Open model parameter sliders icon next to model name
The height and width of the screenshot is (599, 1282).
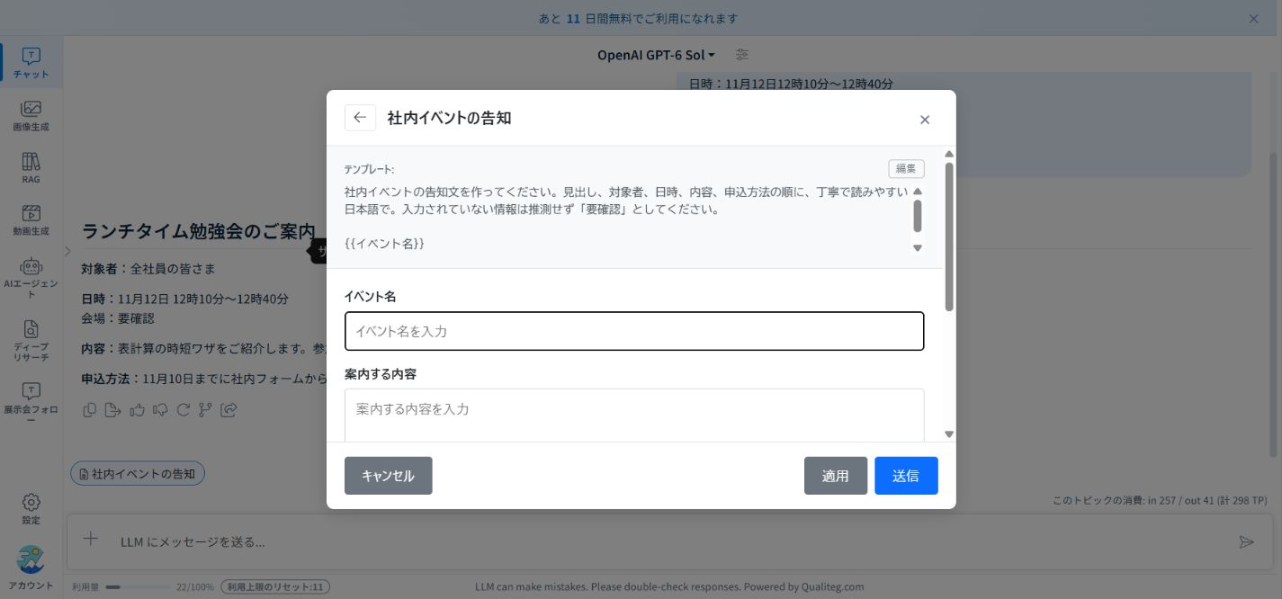pos(742,55)
